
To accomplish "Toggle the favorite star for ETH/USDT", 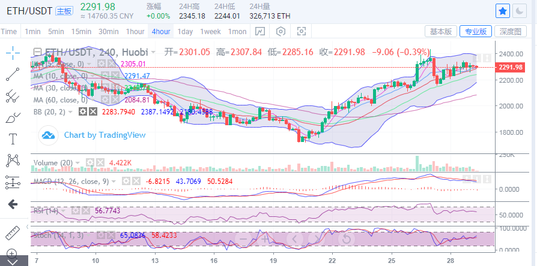I will pyautogui.click(x=503, y=11).
